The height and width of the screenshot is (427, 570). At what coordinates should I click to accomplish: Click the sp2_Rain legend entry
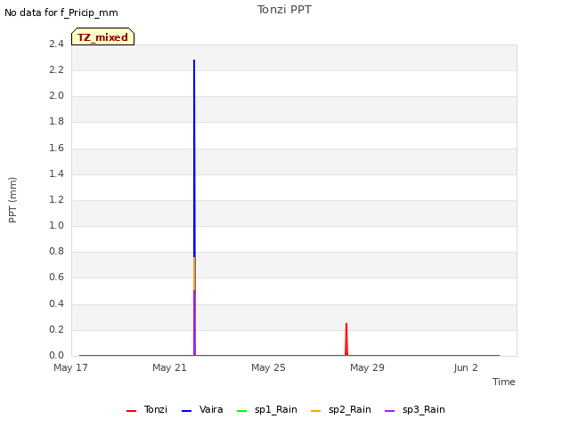pyautogui.click(x=341, y=409)
